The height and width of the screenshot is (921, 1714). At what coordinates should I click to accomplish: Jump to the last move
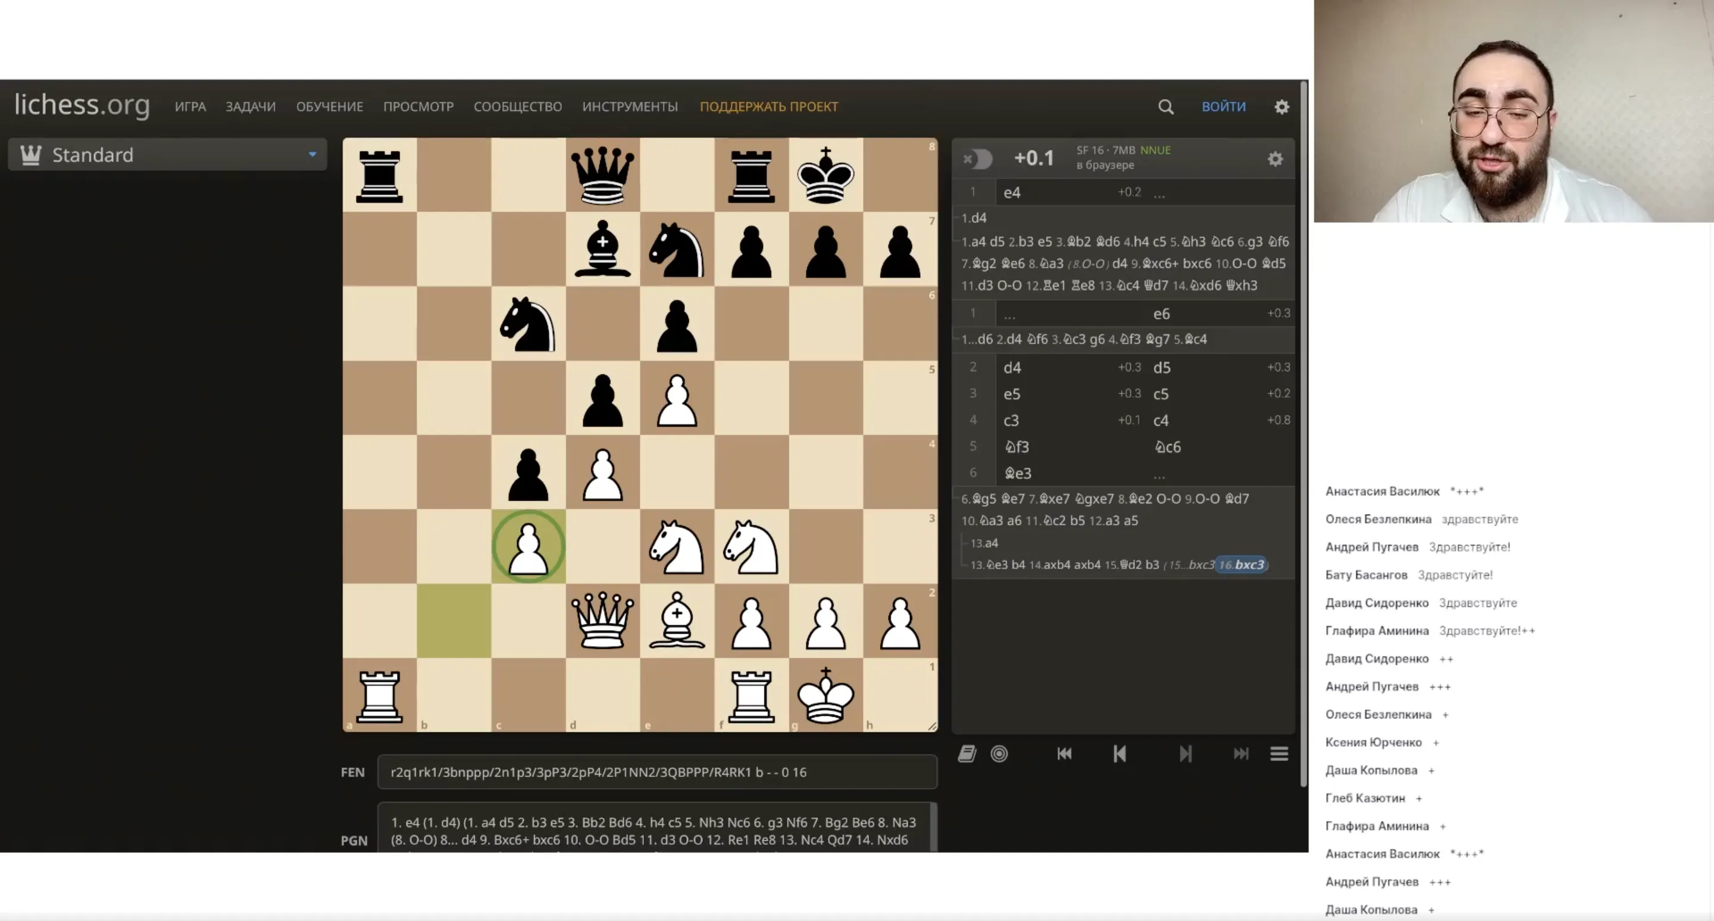pyautogui.click(x=1240, y=753)
